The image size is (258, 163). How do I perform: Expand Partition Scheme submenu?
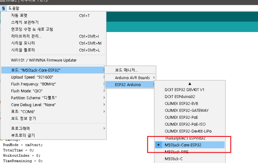[54, 98]
